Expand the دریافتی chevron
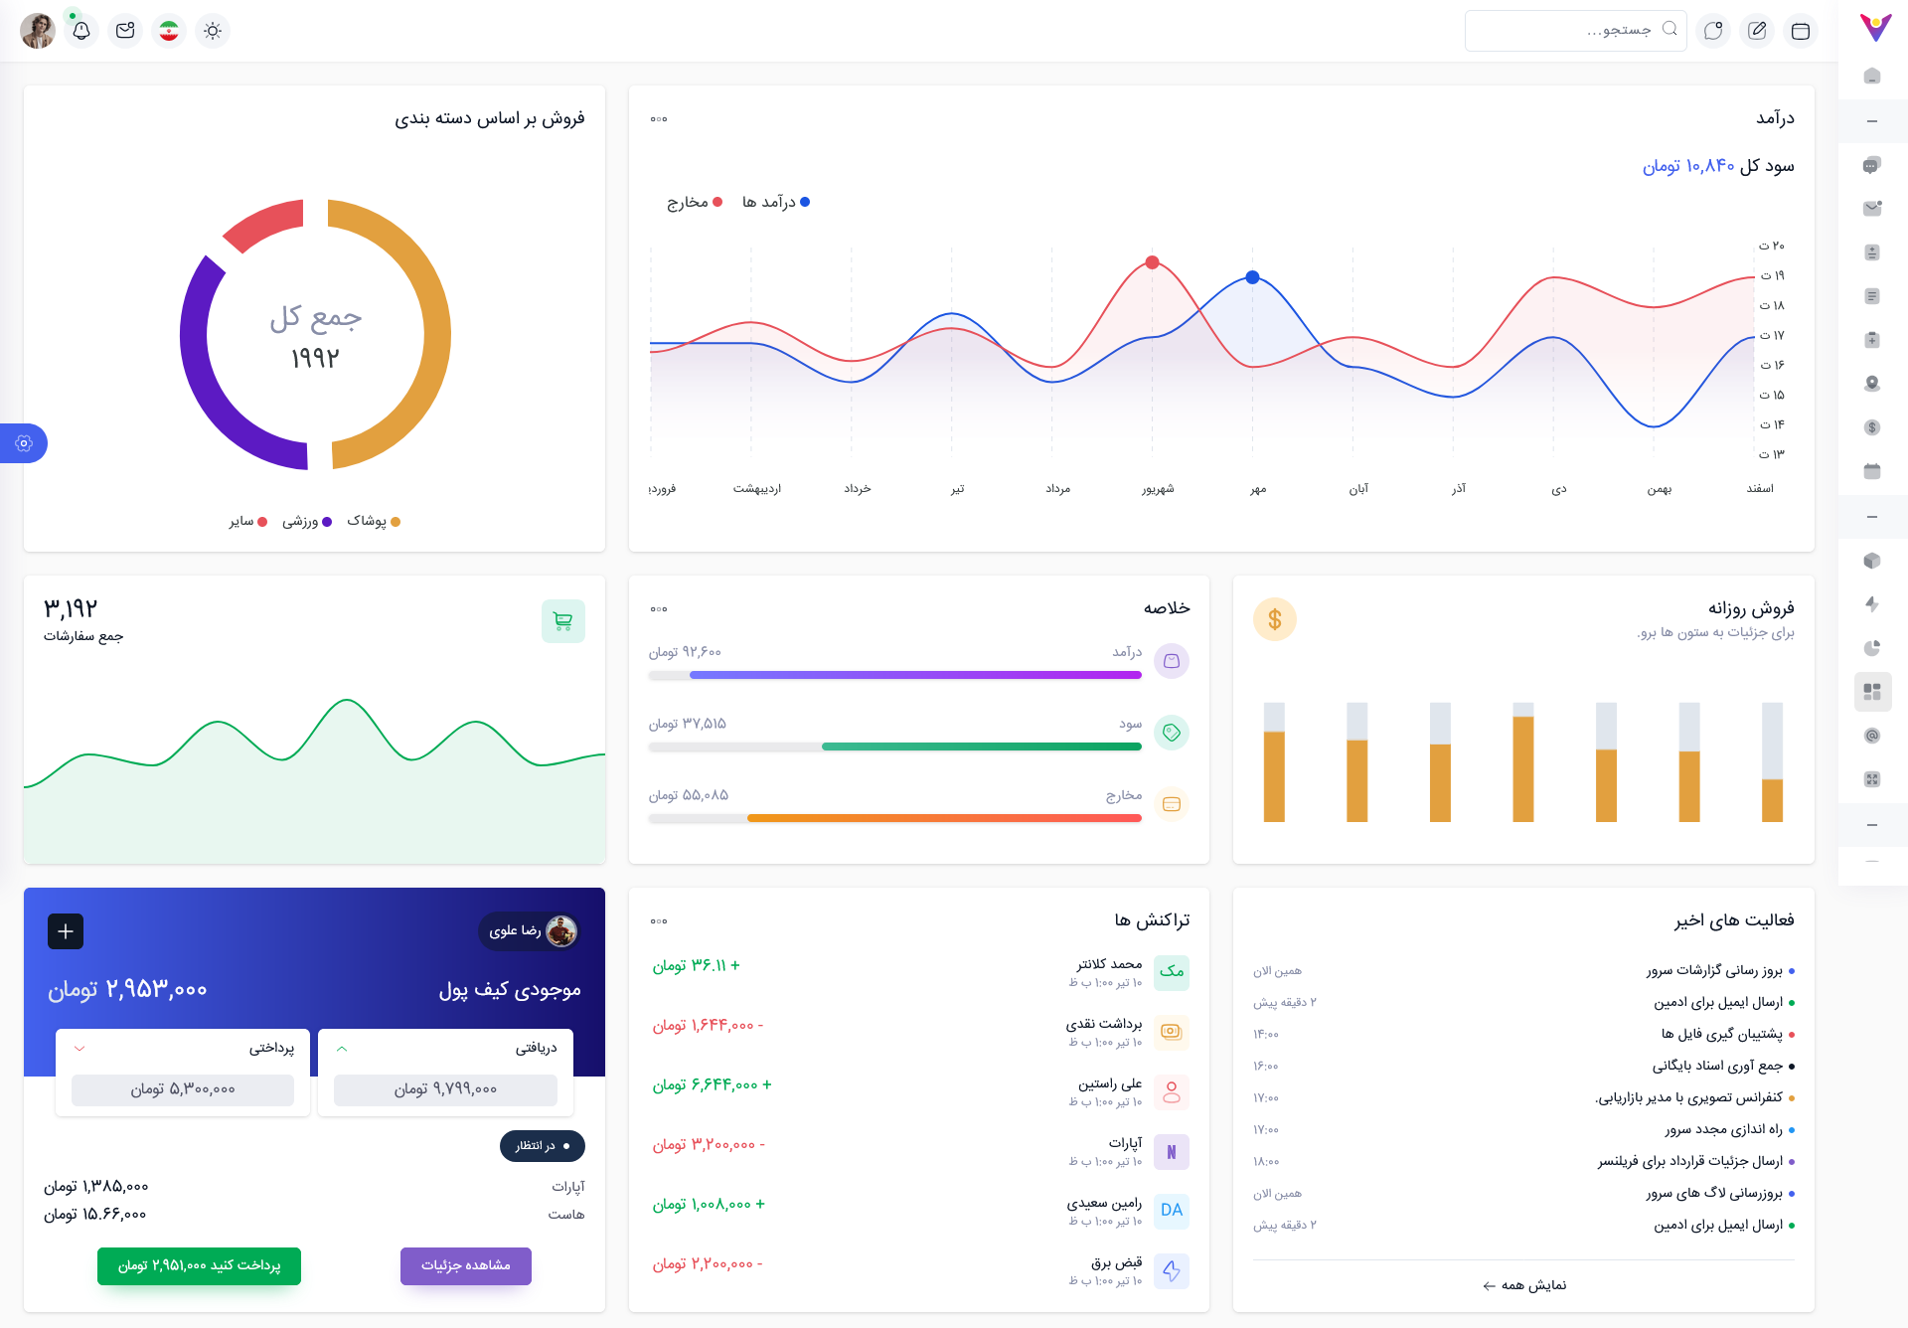The width and height of the screenshot is (1908, 1328). (342, 1049)
